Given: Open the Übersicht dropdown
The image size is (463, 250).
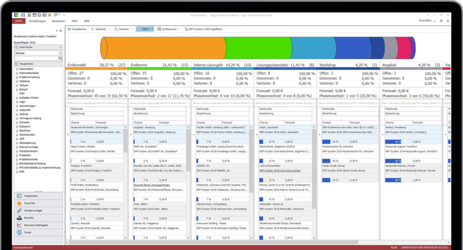Looking at the screenshot, I should [98, 29].
